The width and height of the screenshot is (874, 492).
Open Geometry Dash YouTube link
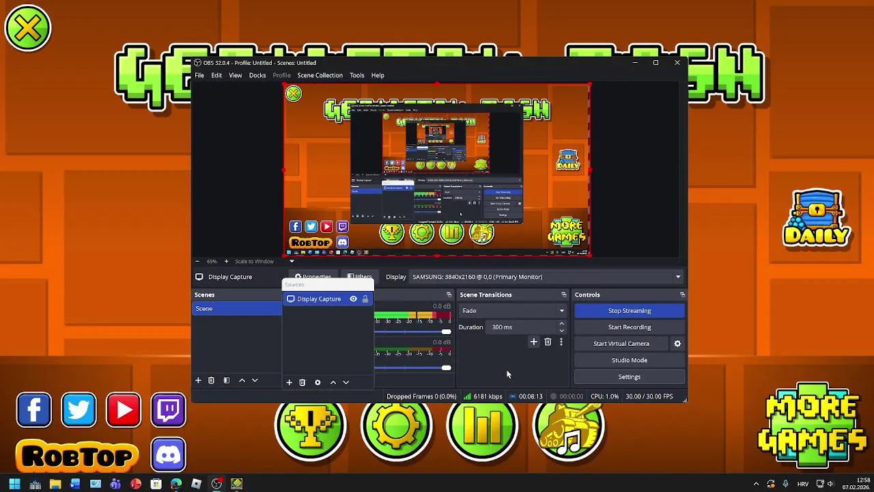(x=124, y=410)
